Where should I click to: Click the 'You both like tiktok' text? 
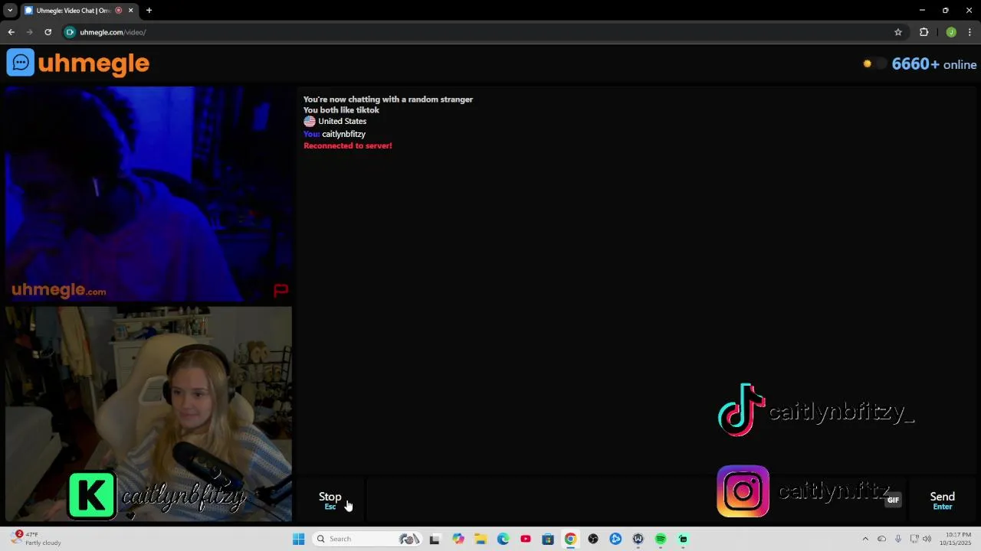tap(341, 110)
